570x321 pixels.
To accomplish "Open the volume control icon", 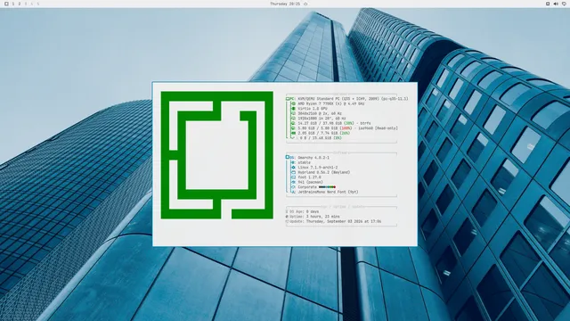I will pyautogui.click(x=556, y=4).
